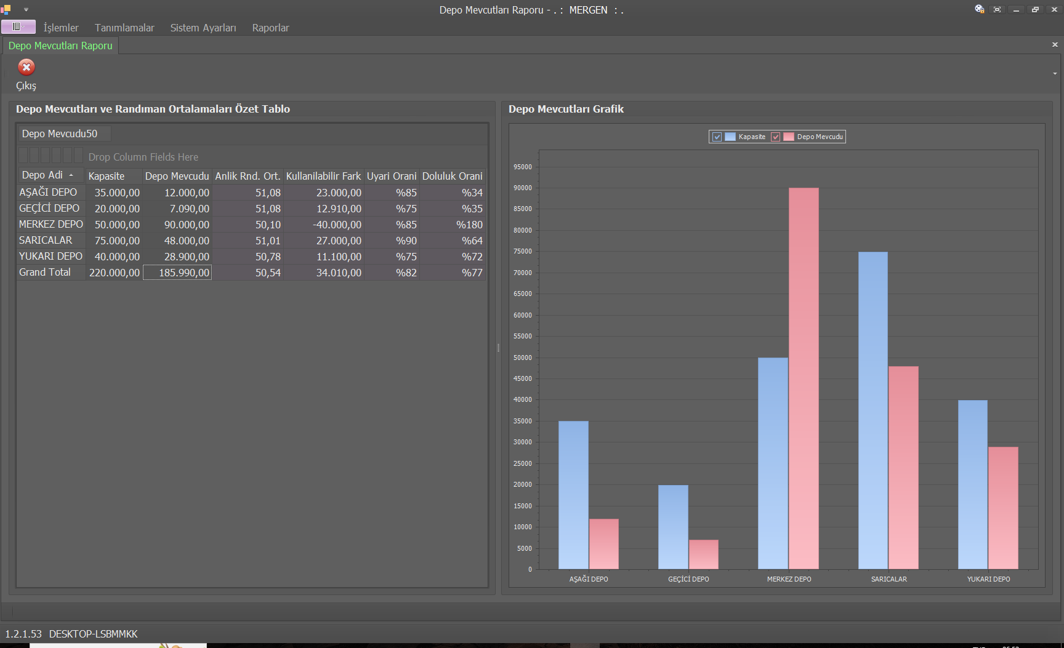Click the red Çıkış exit icon
This screenshot has height=648, width=1064.
26,67
